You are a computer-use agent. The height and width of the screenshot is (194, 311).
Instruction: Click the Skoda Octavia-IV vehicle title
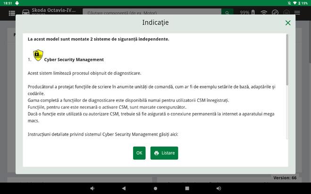coord(53,10)
